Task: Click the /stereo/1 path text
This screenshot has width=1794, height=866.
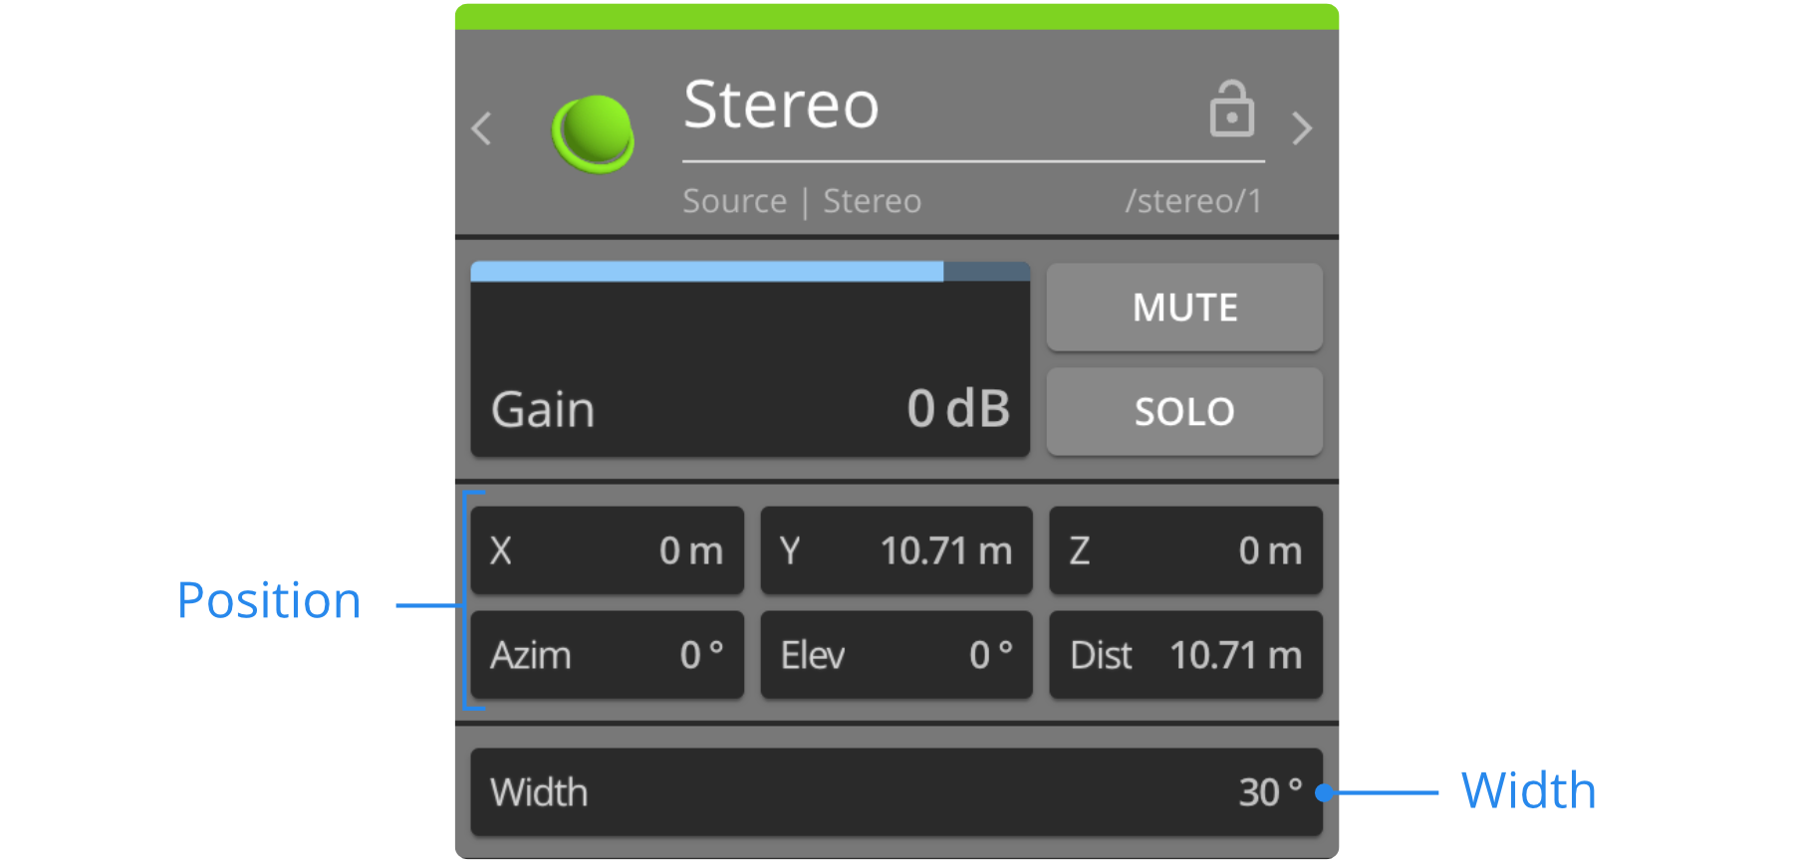Action: 1192,201
